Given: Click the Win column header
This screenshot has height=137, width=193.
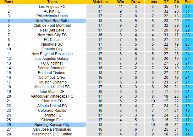Looking at the screenshot, I should click(x=120, y=2).
